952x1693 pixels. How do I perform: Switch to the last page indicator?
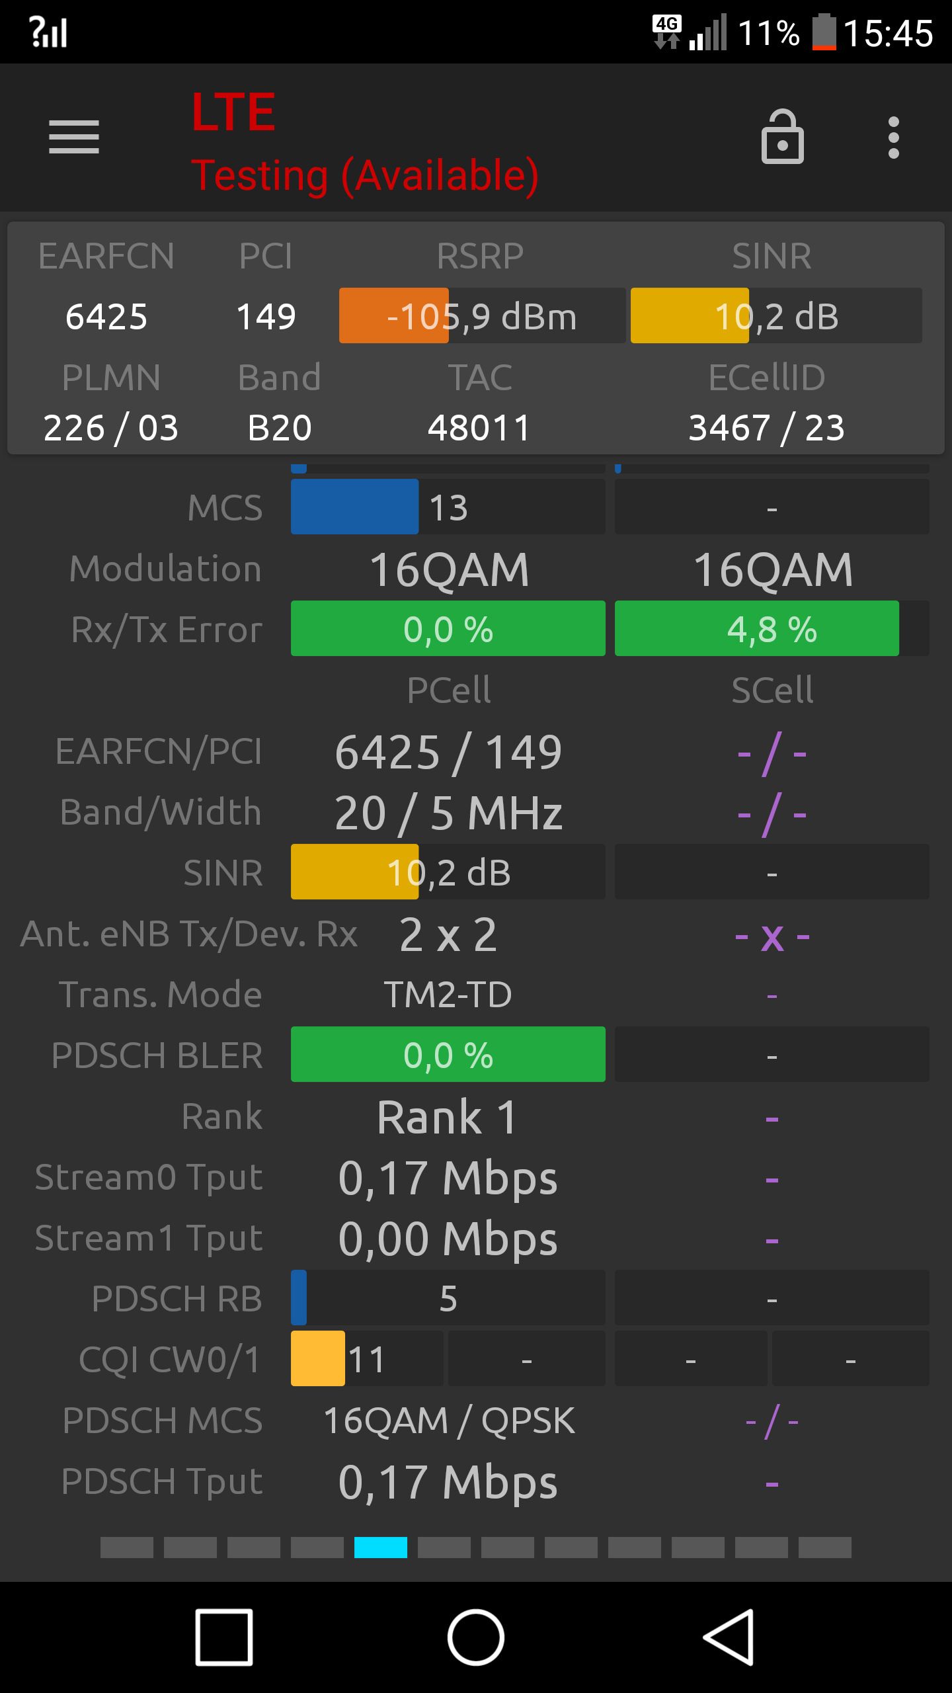[825, 1548]
